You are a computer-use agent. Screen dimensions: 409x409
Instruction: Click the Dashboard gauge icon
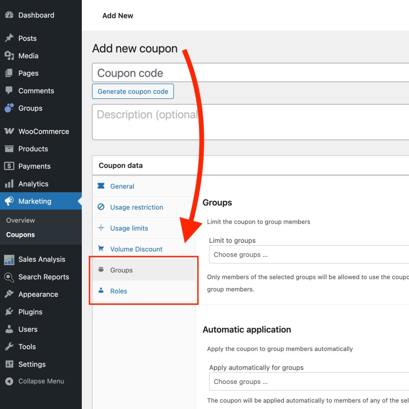pos(9,15)
